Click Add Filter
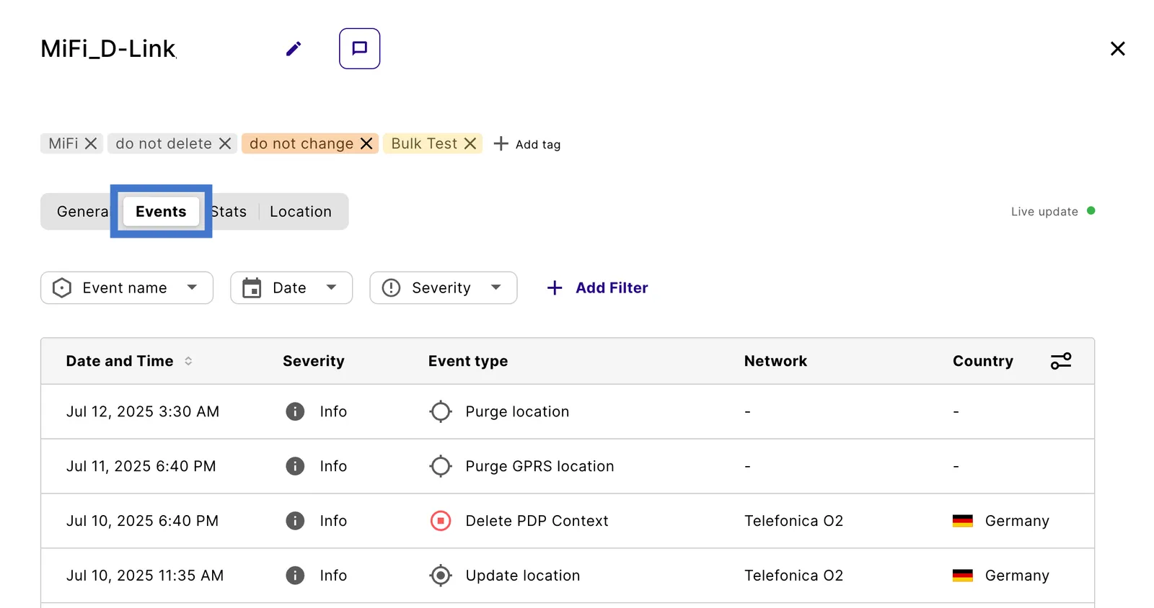The height and width of the screenshot is (608, 1154). click(x=597, y=288)
